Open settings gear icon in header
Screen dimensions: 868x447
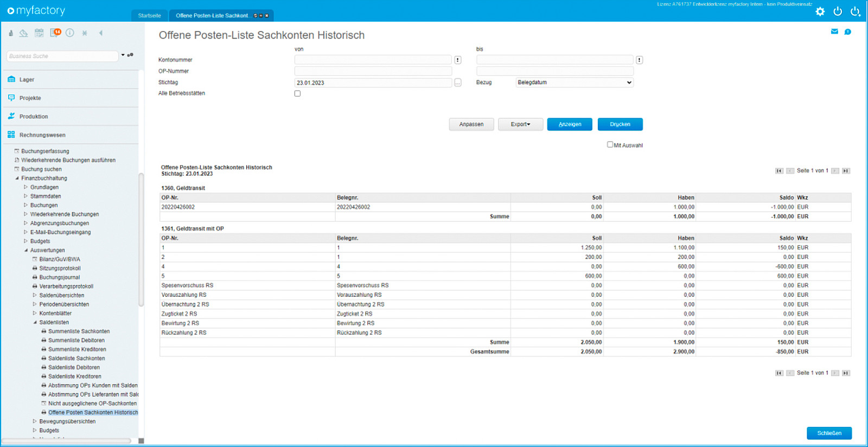tap(820, 11)
